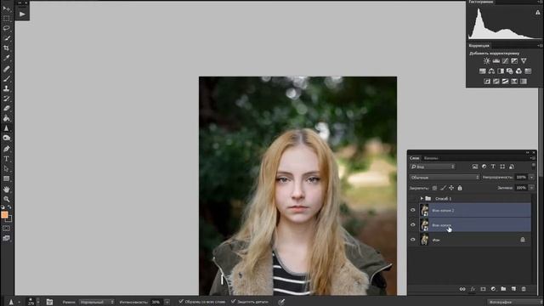Select the Eraser tool
This screenshot has width=544, height=306.
pos(6,108)
